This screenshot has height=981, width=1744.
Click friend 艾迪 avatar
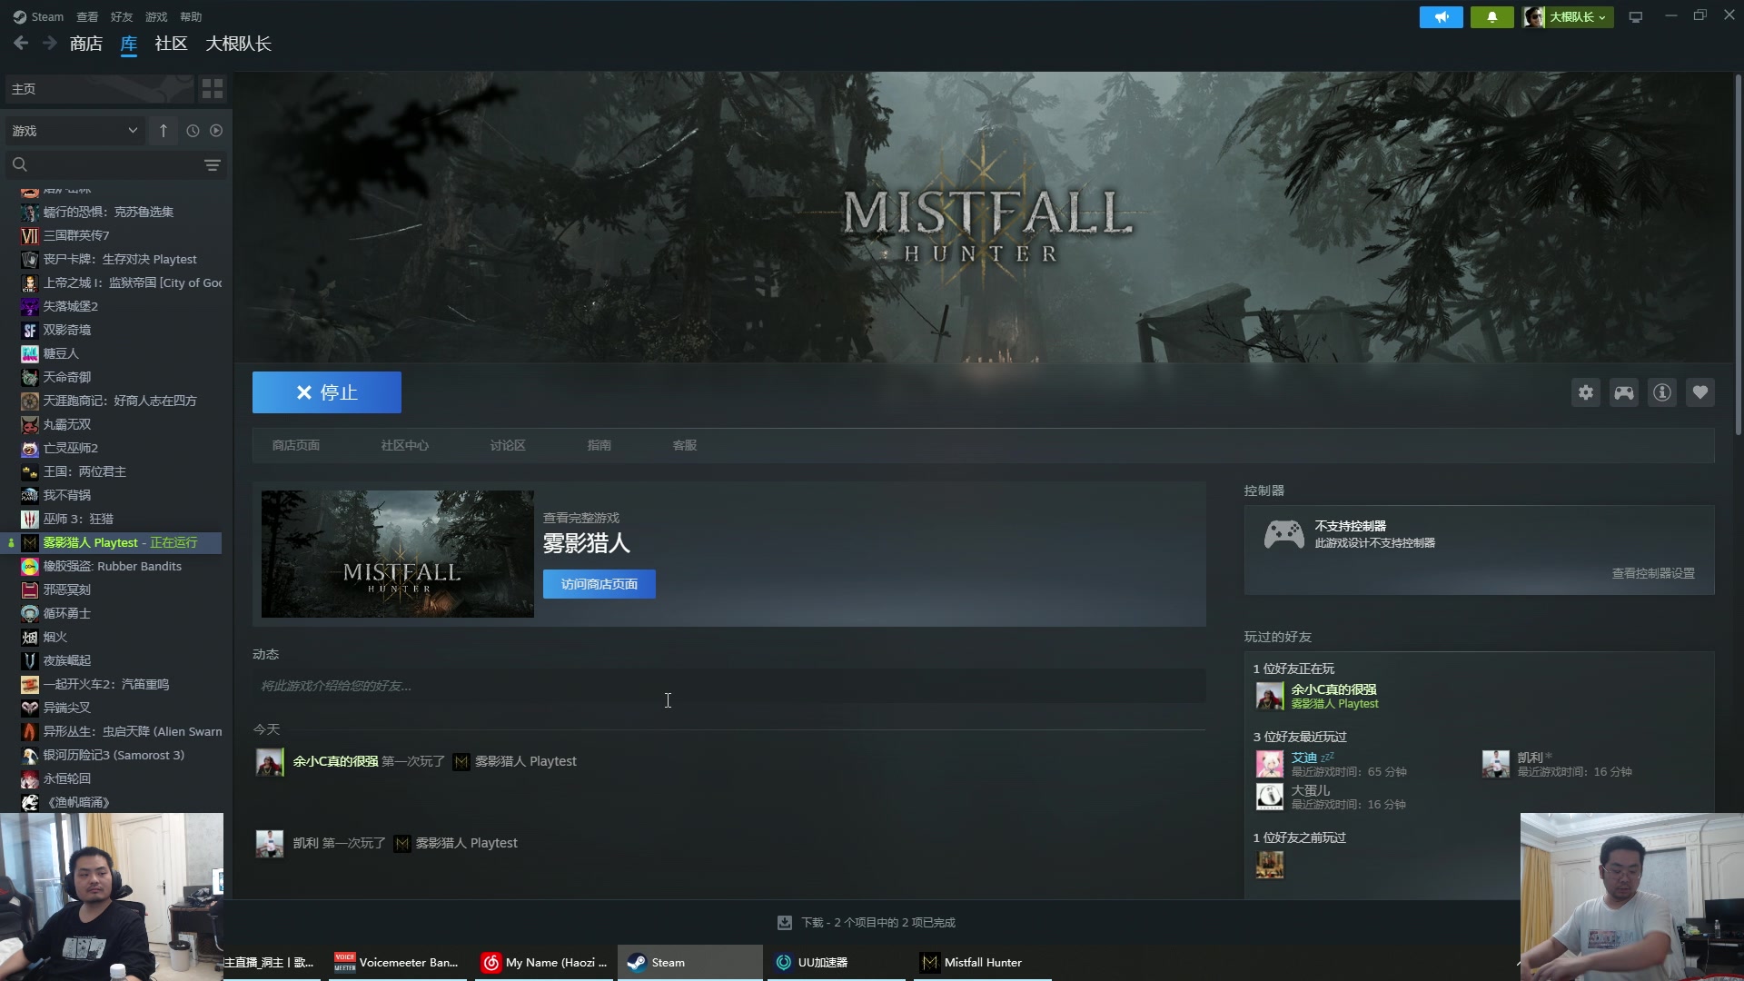tap(1270, 764)
